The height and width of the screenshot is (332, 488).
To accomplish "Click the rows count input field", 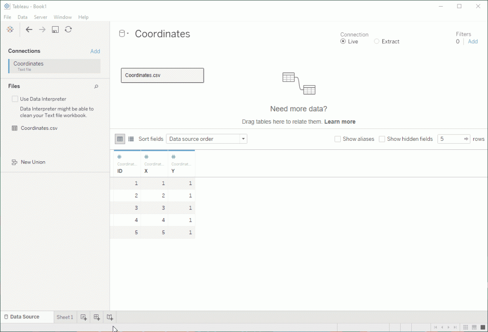I will pos(449,139).
